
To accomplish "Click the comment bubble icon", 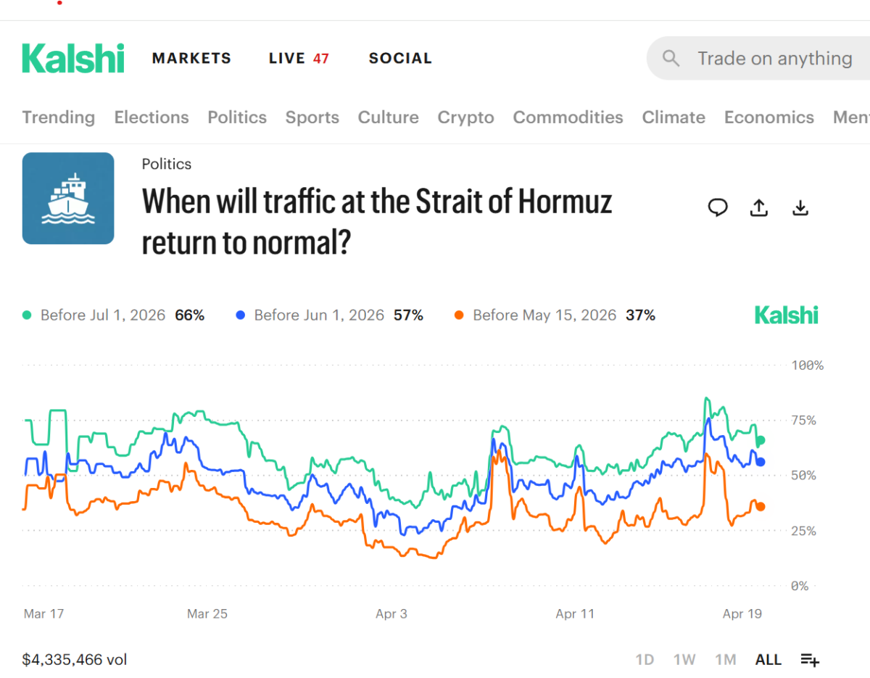I will 718,208.
